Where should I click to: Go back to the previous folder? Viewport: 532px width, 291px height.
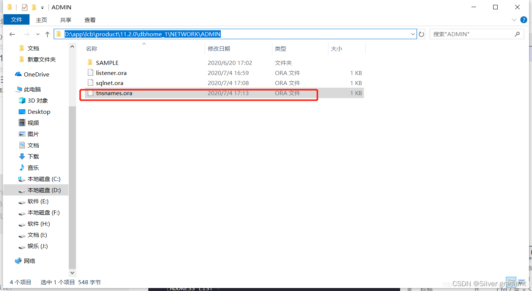point(12,34)
